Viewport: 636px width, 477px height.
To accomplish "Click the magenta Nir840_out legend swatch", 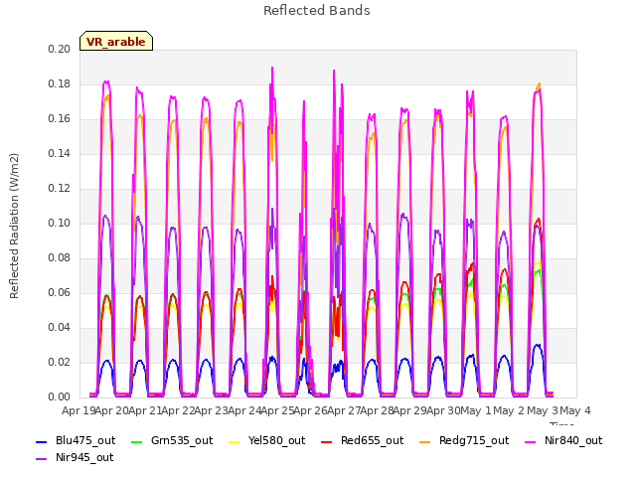I will [530, 441].
